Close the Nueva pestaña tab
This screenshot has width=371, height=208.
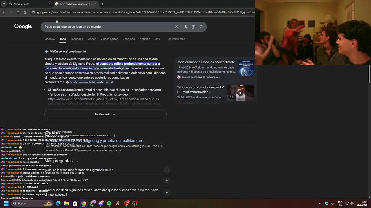[x=49, y=4]
